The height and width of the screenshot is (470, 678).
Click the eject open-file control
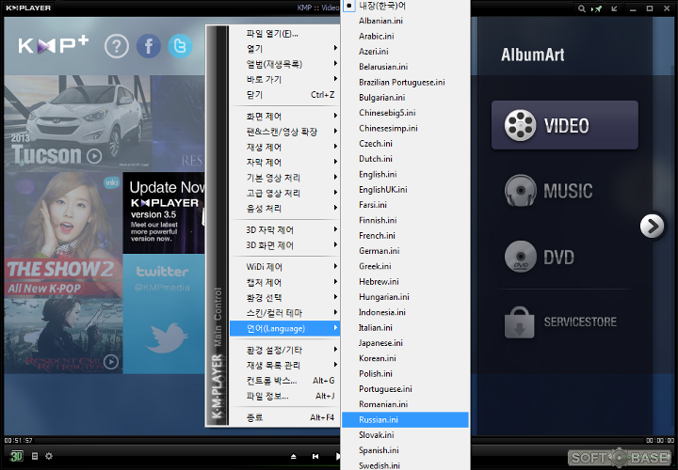pyautogui.click(x=294, y=456)
